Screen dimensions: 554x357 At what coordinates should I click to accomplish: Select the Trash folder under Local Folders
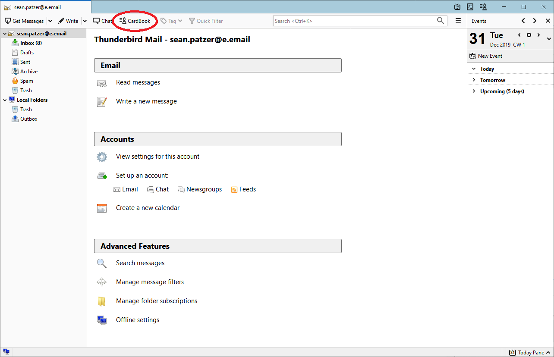click(x=26, y=110)
